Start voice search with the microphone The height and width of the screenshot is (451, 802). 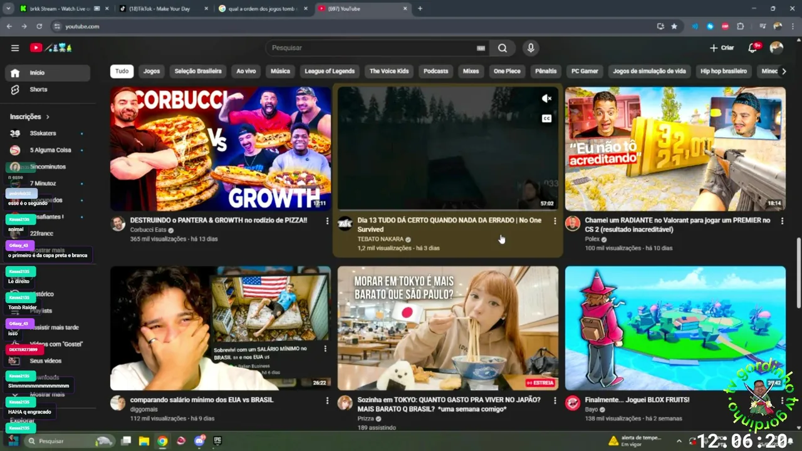531,48
